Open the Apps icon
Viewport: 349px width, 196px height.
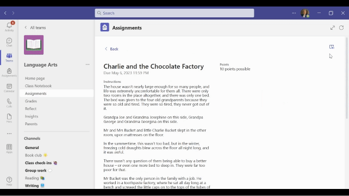[x=9, y=148]
